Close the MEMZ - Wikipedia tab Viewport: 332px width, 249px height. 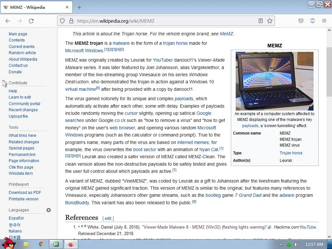pyautogui.click(x=67, y=7)
